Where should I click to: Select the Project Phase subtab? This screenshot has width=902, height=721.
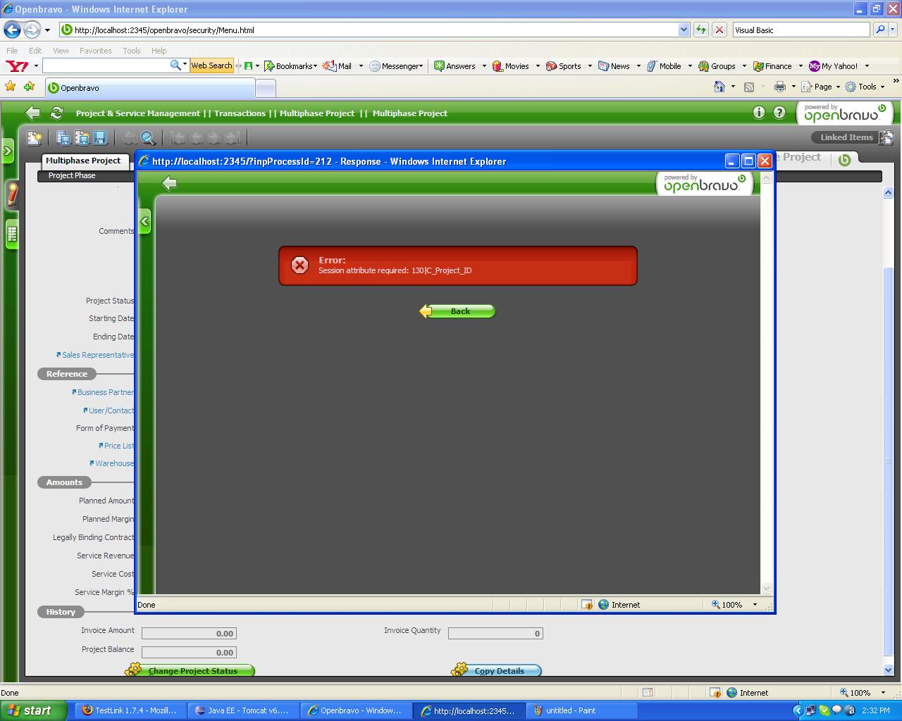[72, 175]
